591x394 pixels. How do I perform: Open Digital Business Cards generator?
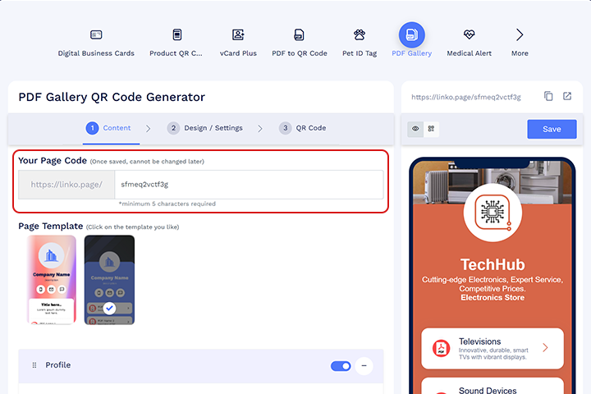coord(96,42)
